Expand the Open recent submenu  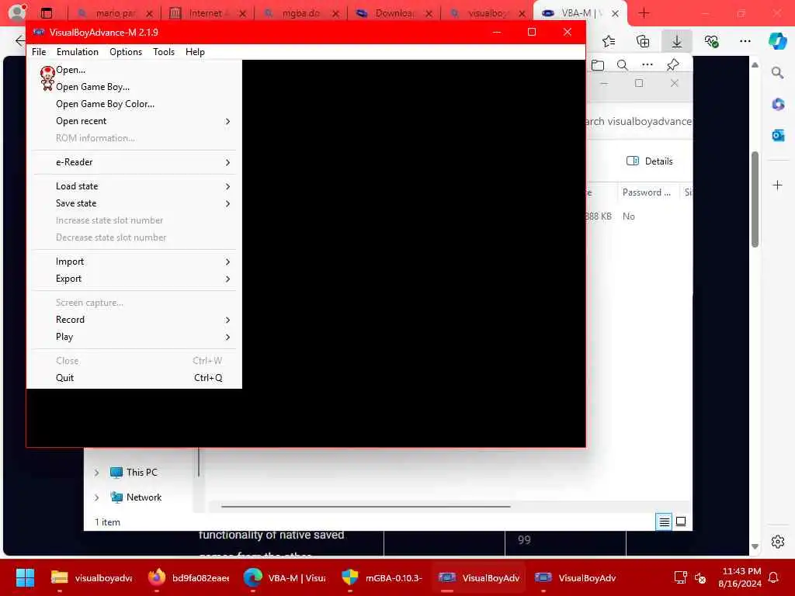[x=134, y=121]
